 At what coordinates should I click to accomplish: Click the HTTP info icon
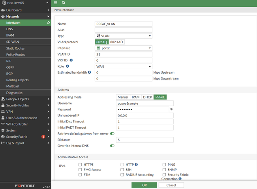(136, 165)
